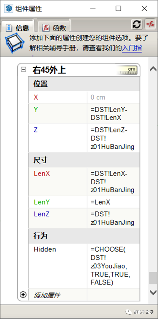Click the cm ruler units icon

point(127,70)
